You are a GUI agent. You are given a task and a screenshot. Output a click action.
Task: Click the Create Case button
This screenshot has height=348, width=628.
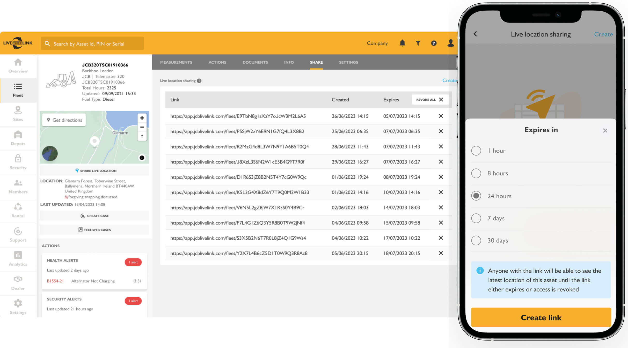(94, 216)
